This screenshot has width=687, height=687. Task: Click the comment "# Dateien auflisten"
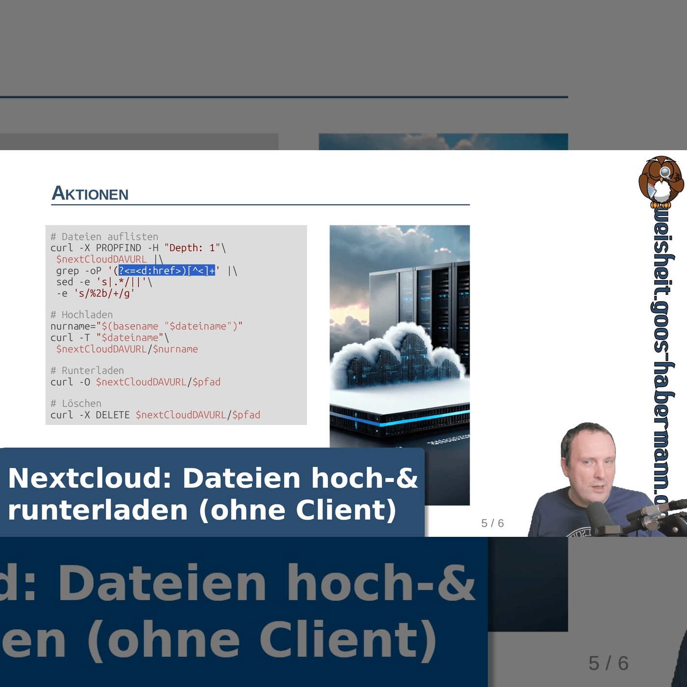(x=105, y=237)
